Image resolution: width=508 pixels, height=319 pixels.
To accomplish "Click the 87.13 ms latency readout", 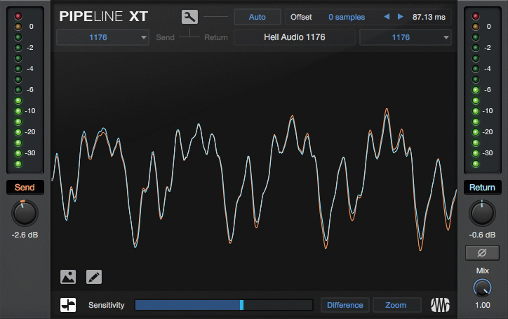I will (x=429, y=17).
